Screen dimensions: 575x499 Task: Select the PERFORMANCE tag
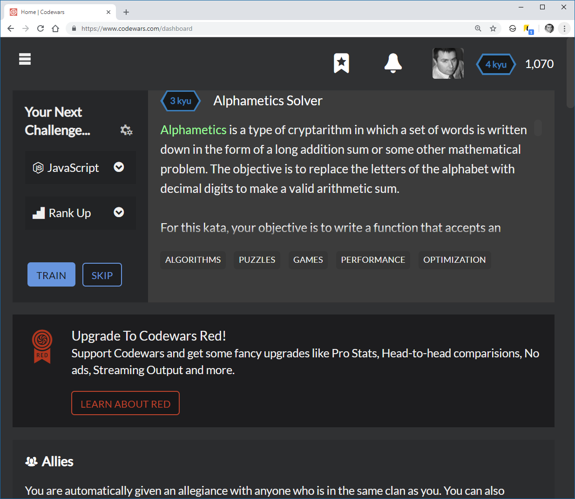pos(373,260)
